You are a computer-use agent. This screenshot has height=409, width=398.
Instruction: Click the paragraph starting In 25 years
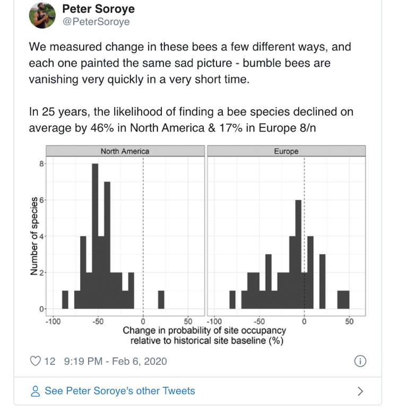[x=191, y=120]
